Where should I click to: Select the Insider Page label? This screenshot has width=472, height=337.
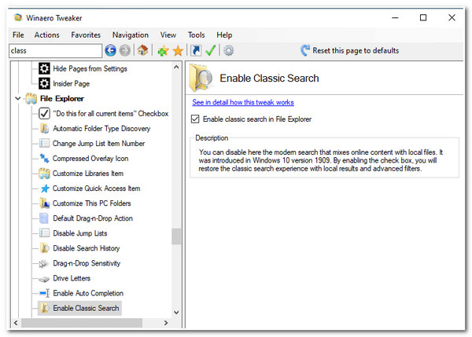click(x=72, y=83)
